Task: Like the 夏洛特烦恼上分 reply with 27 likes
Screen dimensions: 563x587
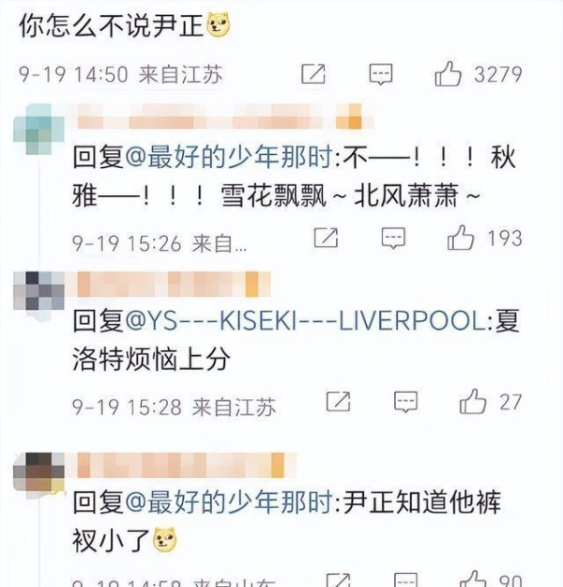Action: pos(473,401)
